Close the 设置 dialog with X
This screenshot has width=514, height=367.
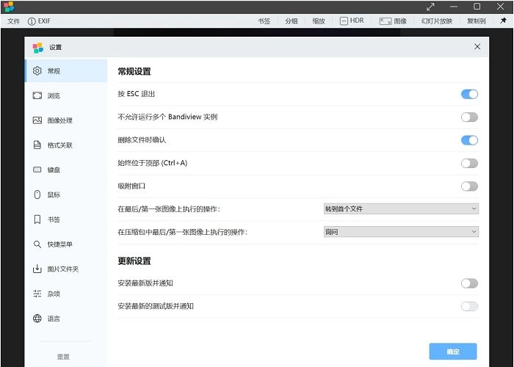pos(477,46)
